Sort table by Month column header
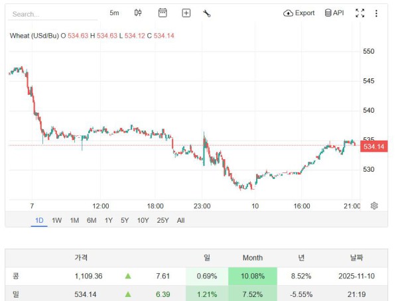 (x=252, y=257)
